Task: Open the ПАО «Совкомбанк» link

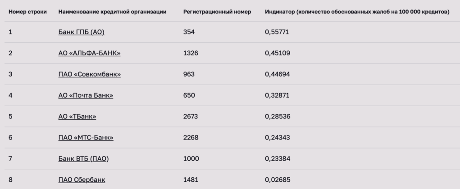Action: (90, 74)
